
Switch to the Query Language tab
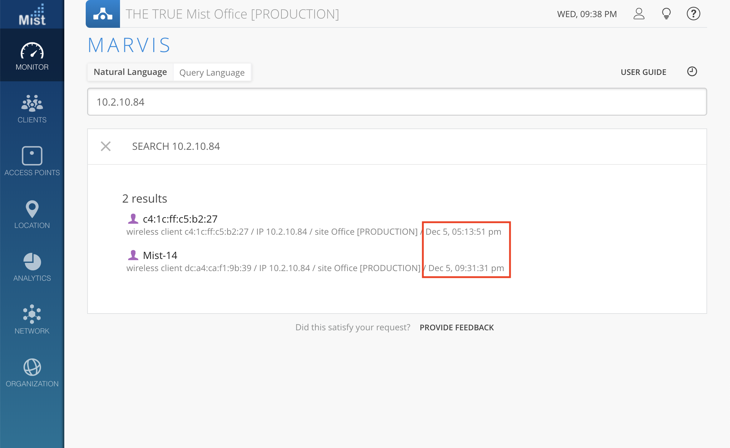click(x=212, y=72)
